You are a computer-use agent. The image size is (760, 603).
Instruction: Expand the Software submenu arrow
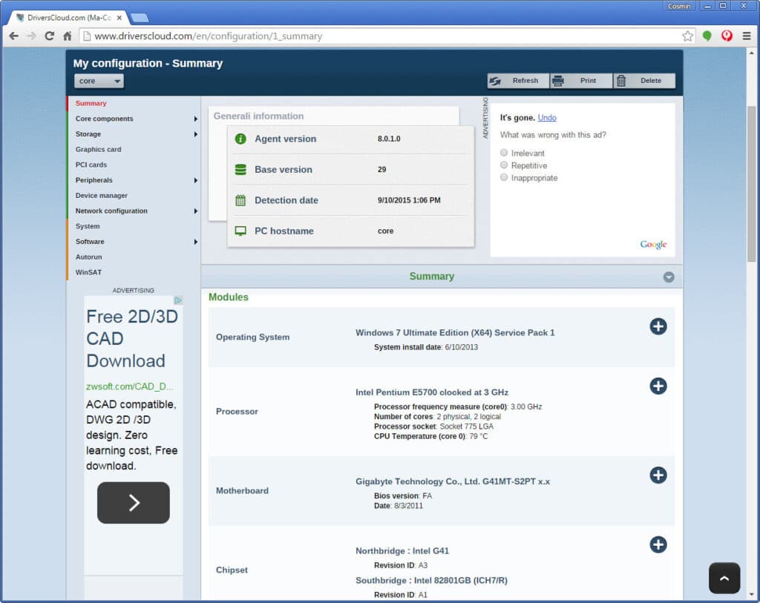click(x=195, y=242)
